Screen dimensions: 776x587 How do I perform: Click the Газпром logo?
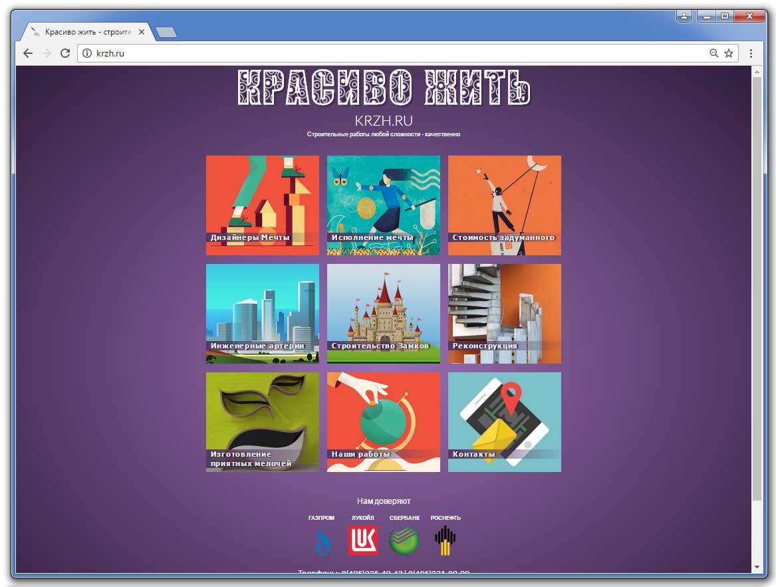pyautogui.click(x=323, y=540)
